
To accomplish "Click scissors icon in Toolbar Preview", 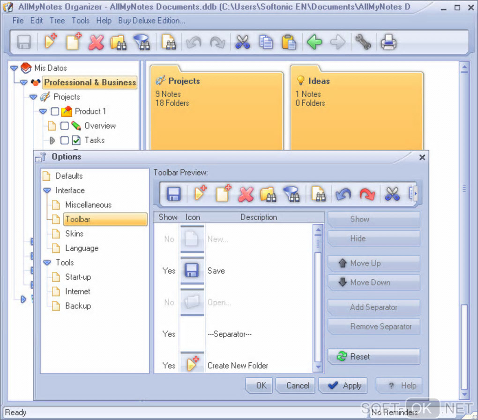I will 392,194.
